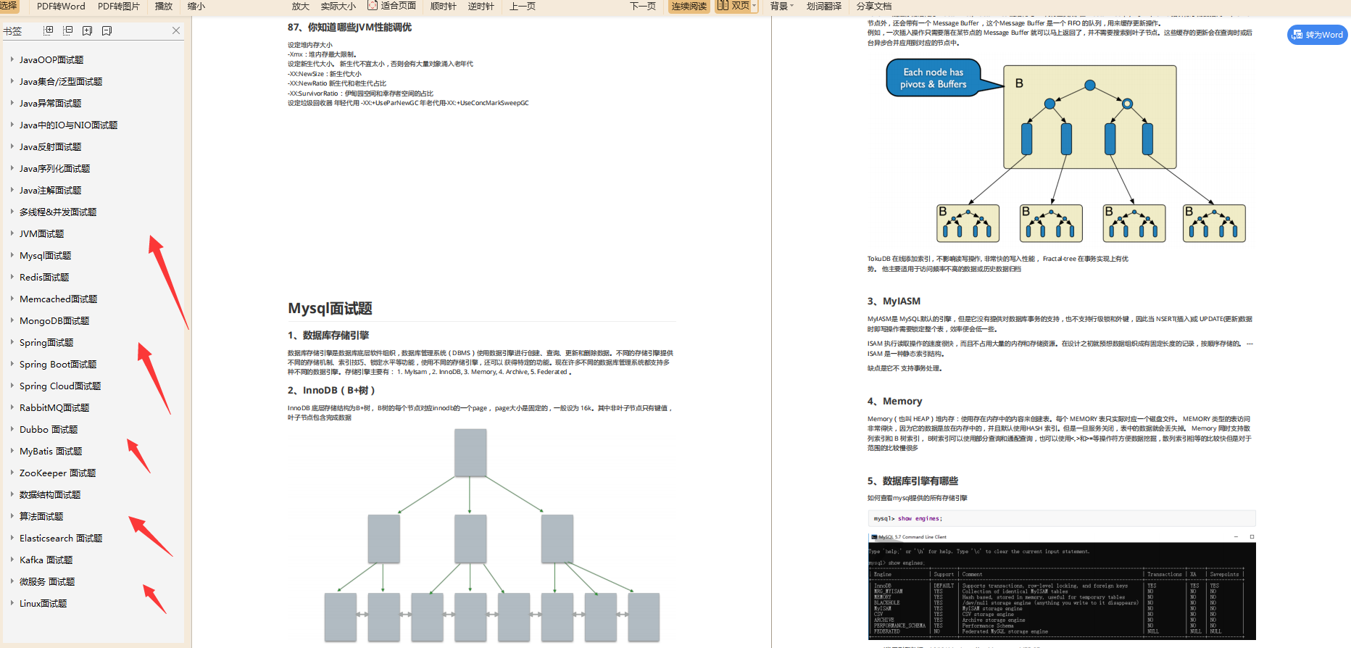The image size is (1351, 648).
Task: Open the ZooKeeper 面试题 bookmark
Action: [x=57, y=473]
